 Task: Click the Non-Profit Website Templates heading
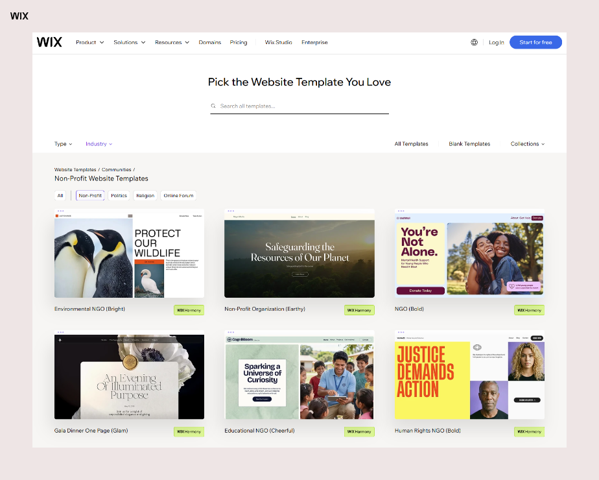coord(101,178)
